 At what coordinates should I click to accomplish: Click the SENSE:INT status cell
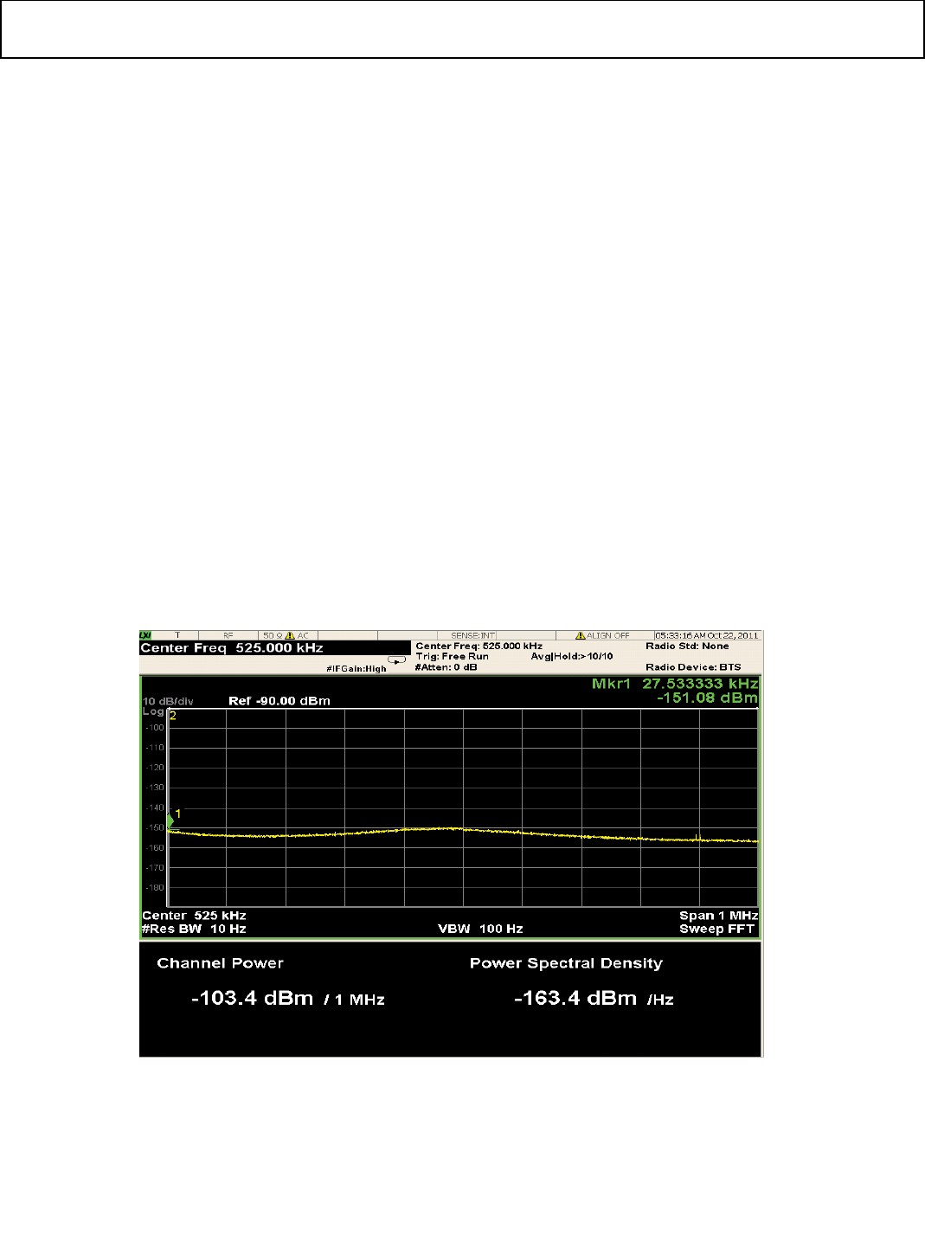point(472,635)
